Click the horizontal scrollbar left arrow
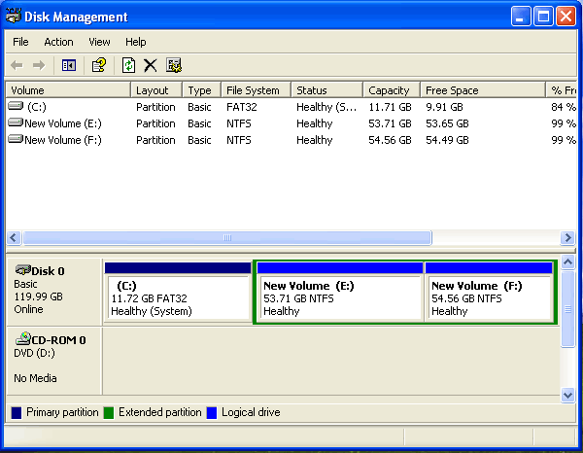 (14, 237)
